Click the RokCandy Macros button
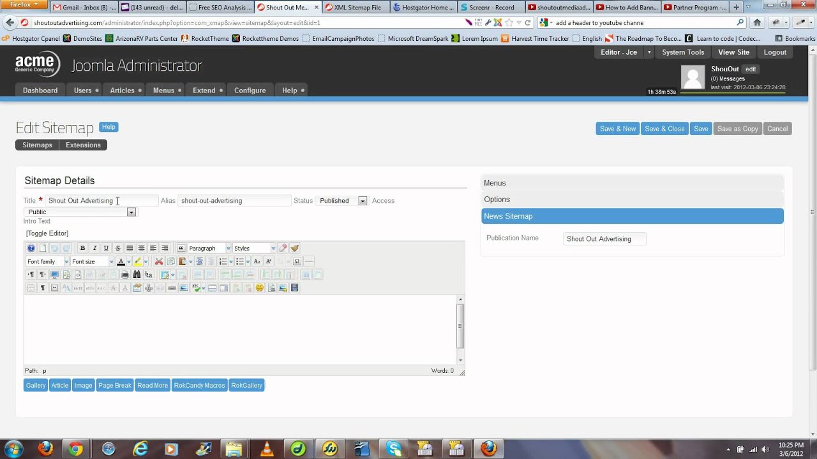Screen dimensions: 817x459 pos(199,386)
